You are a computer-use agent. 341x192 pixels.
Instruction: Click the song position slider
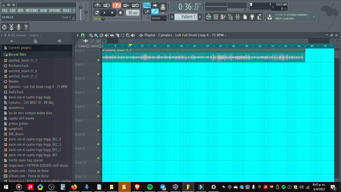click(116, 19)
